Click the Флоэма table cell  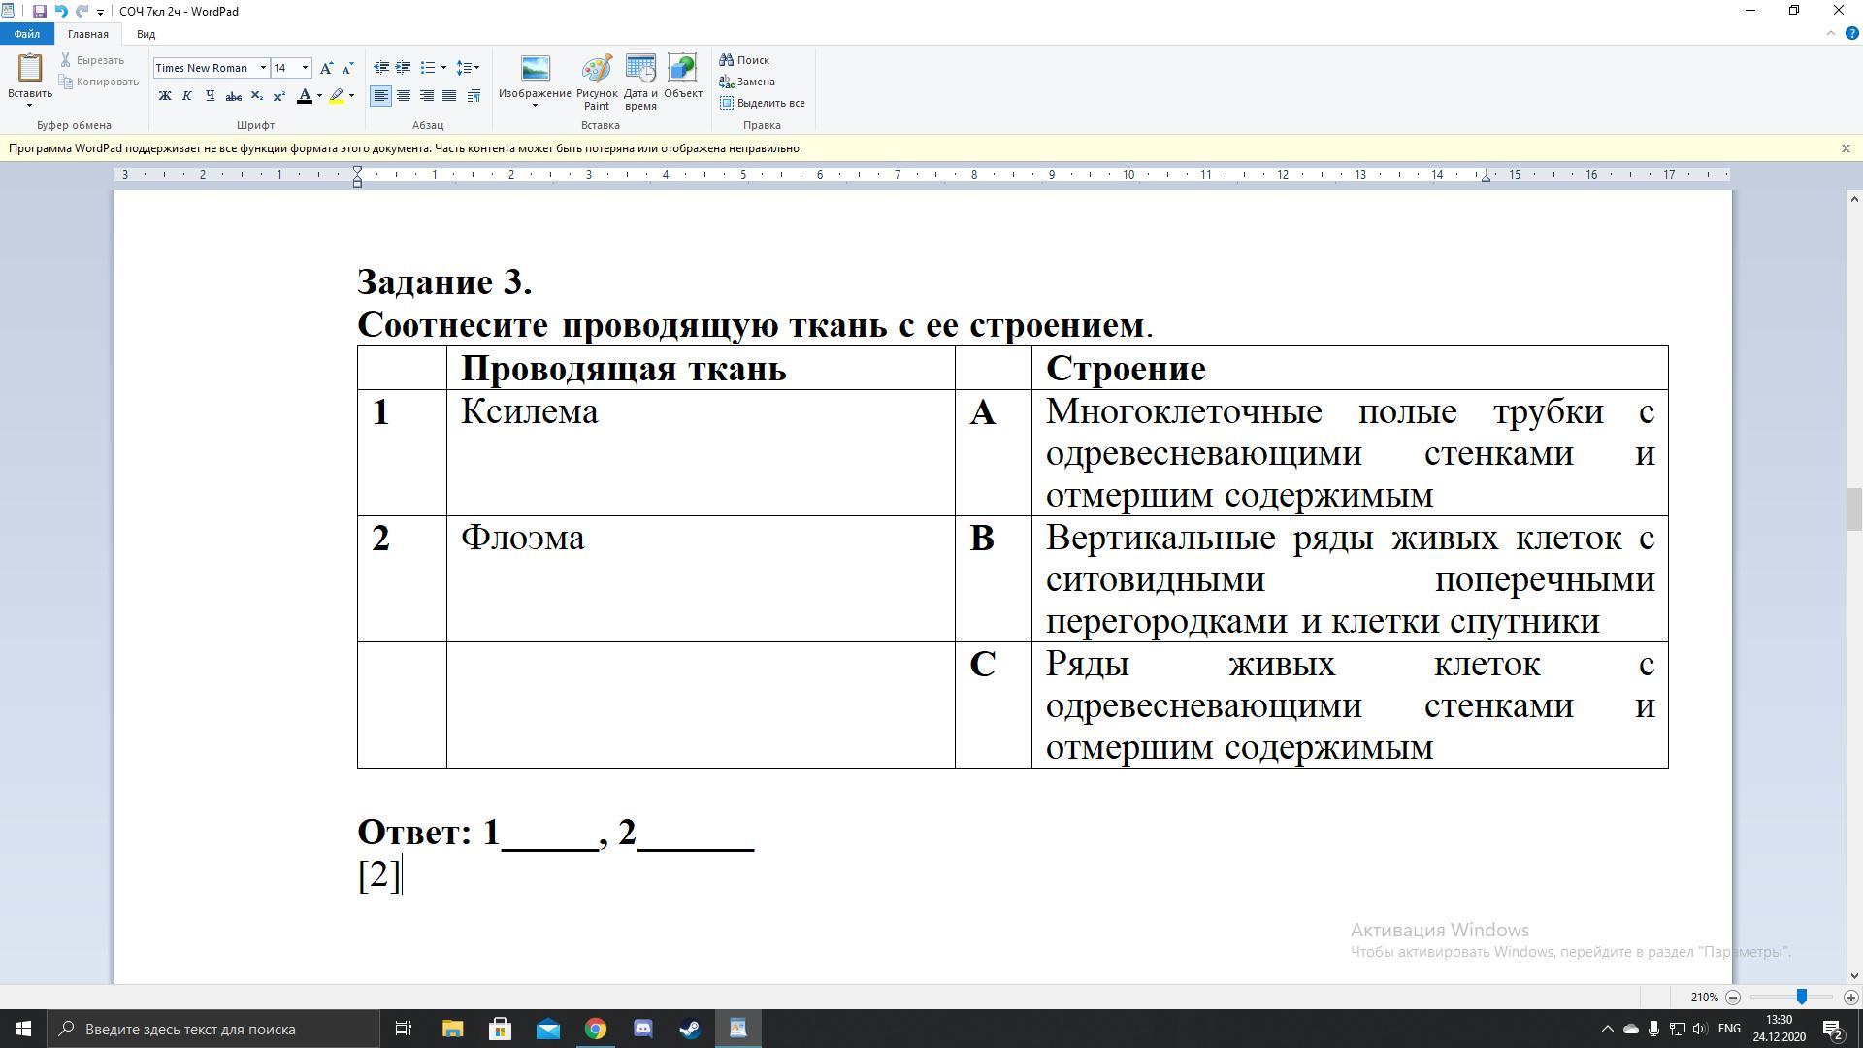coord(701,579)
